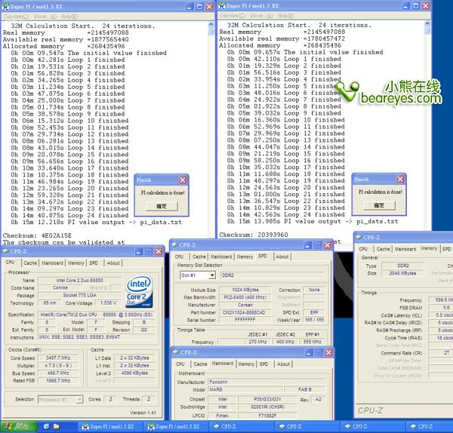Click the motherboard Manufacturer field Foxconn
Image resolution: width=453 pixels, height=433 pixels.
[x=267, y=382]
